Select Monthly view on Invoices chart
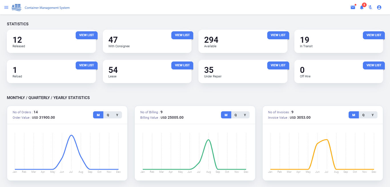 point(354,115)
